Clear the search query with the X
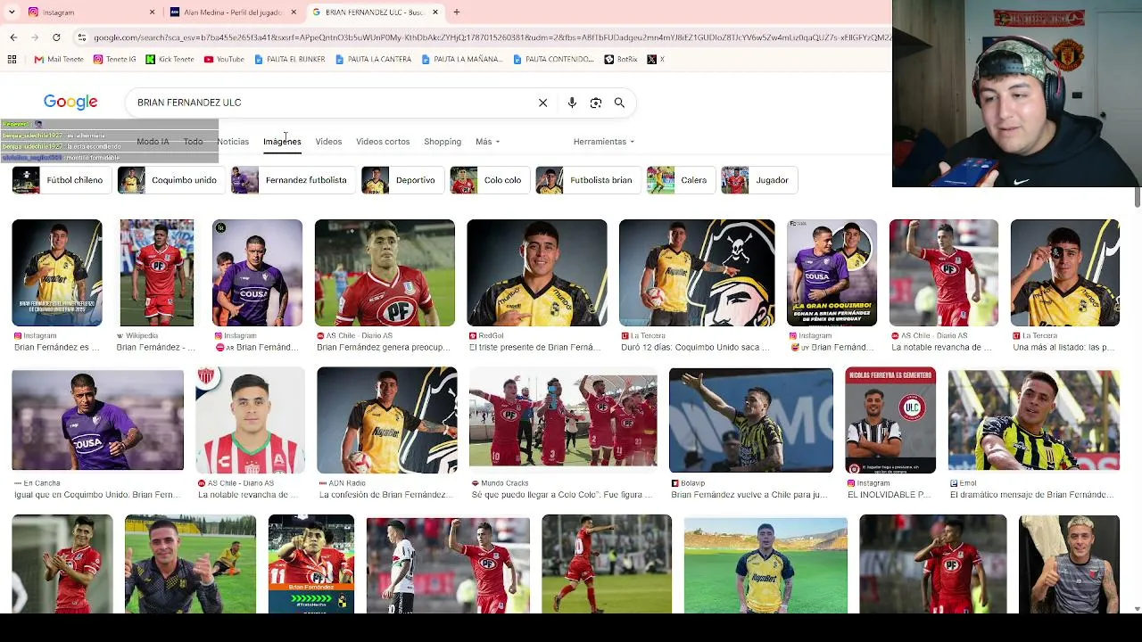1142x642 pixels. pyautogui.click(x=542, y=103)
